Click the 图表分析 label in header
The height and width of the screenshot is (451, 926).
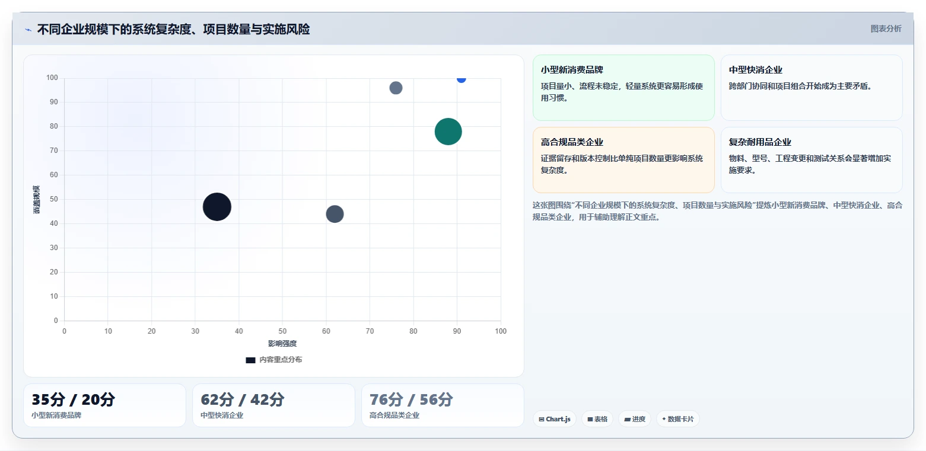[x=886, y=29]
